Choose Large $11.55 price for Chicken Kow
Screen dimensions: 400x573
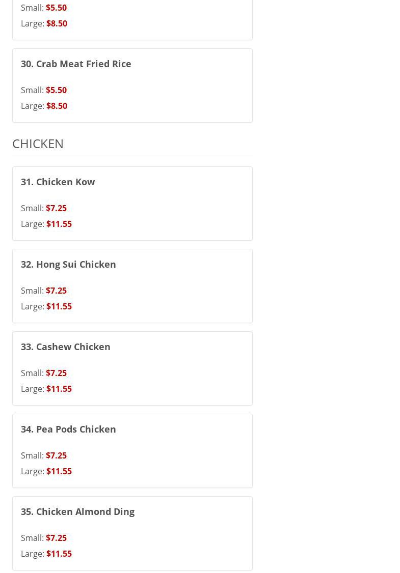(46, 224)
